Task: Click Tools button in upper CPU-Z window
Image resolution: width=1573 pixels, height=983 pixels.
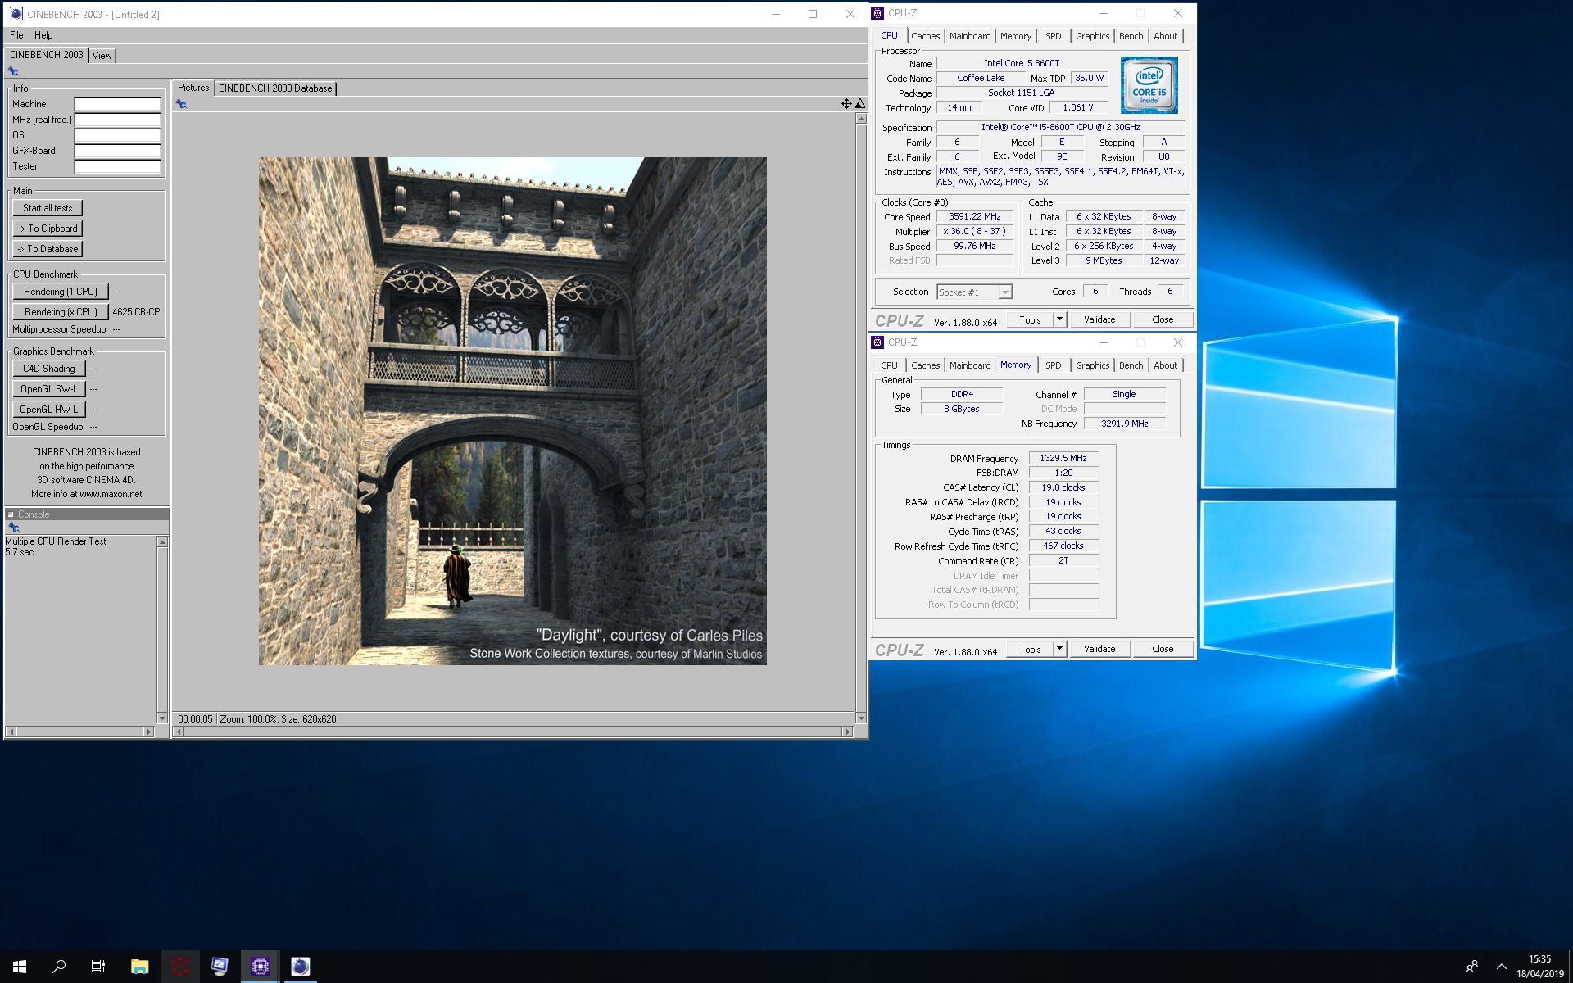Action: click(1030, 319)
